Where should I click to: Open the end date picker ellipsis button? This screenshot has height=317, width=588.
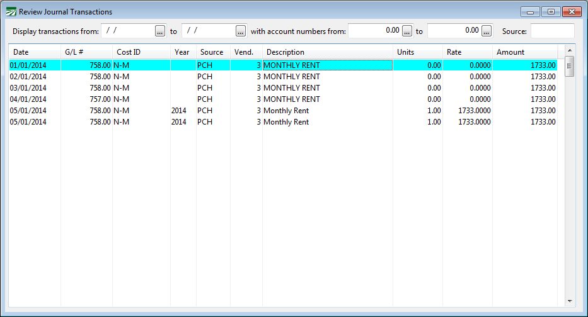click(241, 31)
